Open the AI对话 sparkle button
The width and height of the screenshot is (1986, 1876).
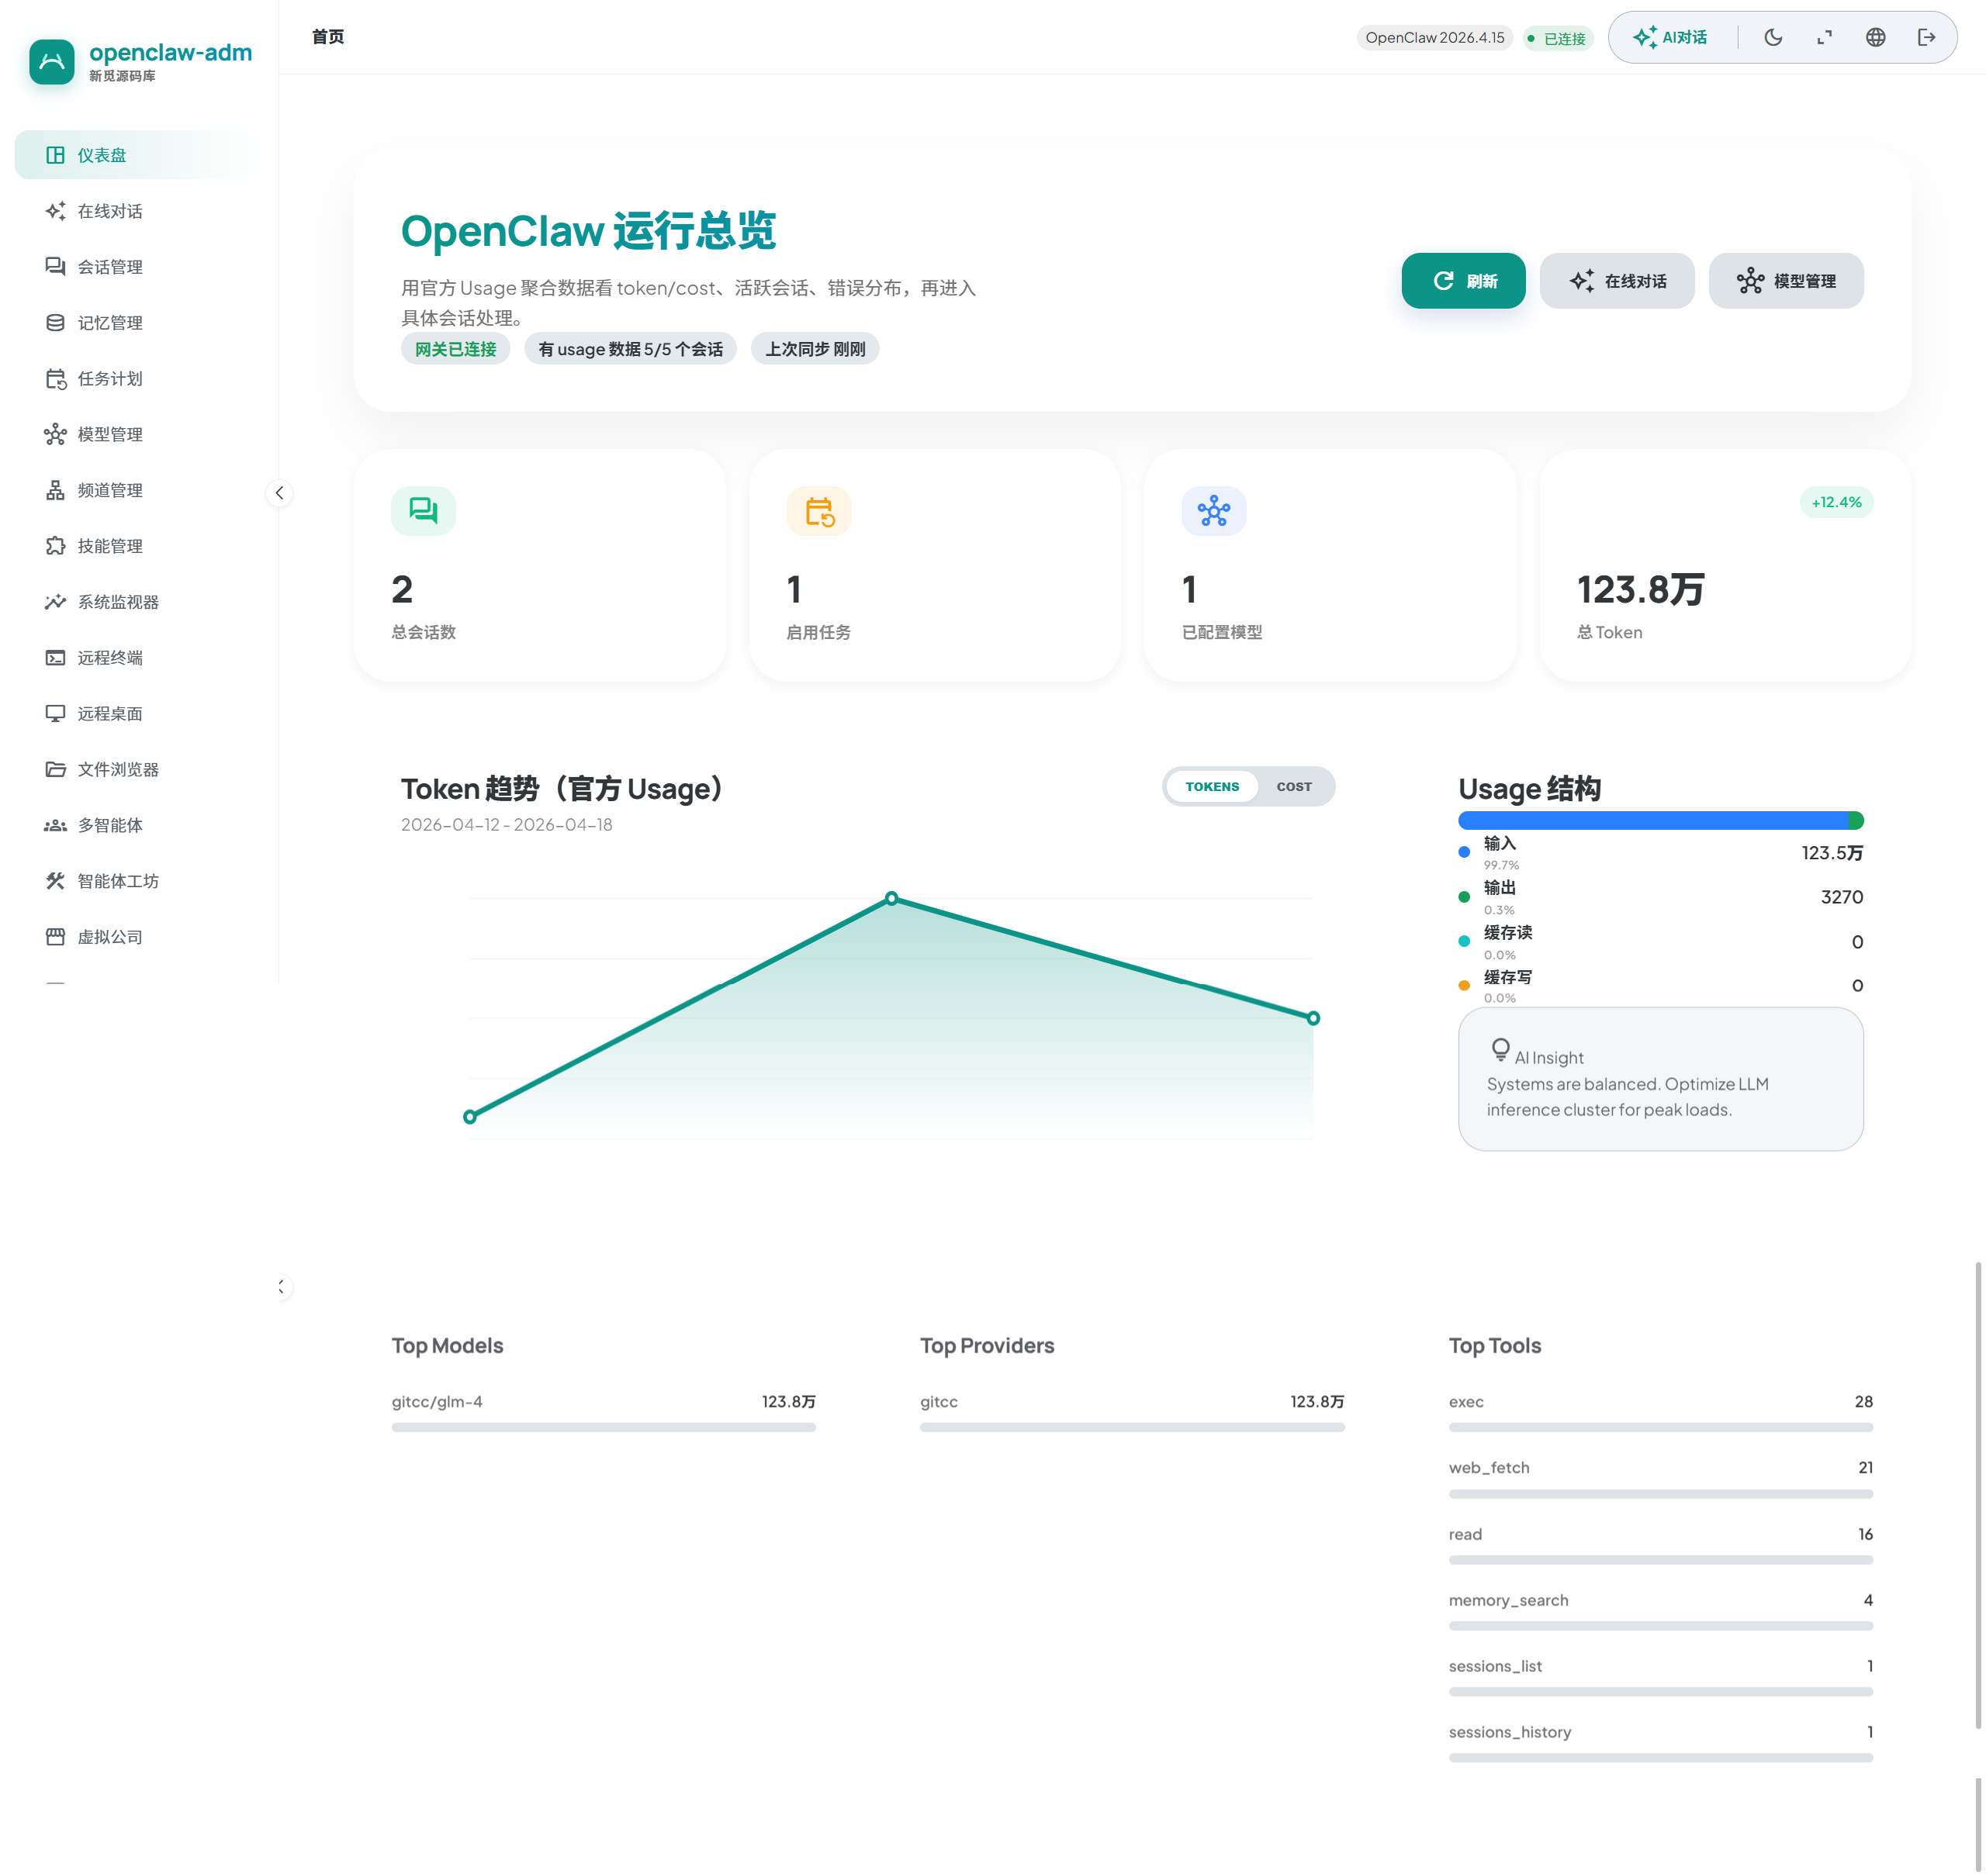point(1669,37)
